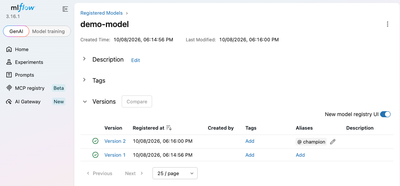The image size is (400, 186).
Task: Click the MLflow logo
Action: click(x=23, y=8)
